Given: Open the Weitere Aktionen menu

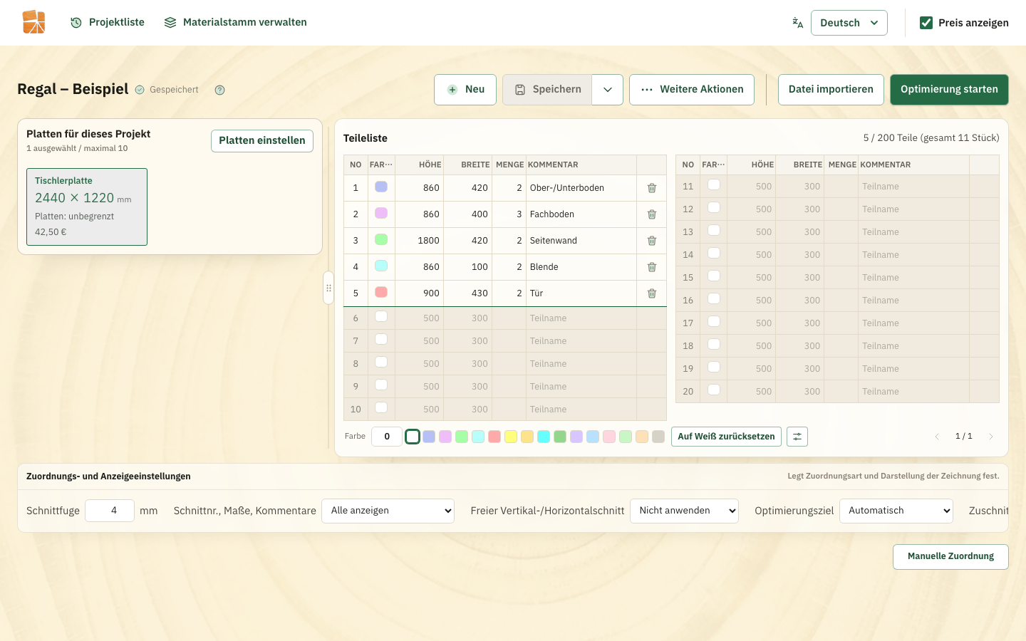Looking at the screenshot, I should 692,90.
